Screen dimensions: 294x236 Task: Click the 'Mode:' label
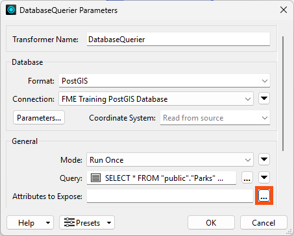[x=71, y=160]
